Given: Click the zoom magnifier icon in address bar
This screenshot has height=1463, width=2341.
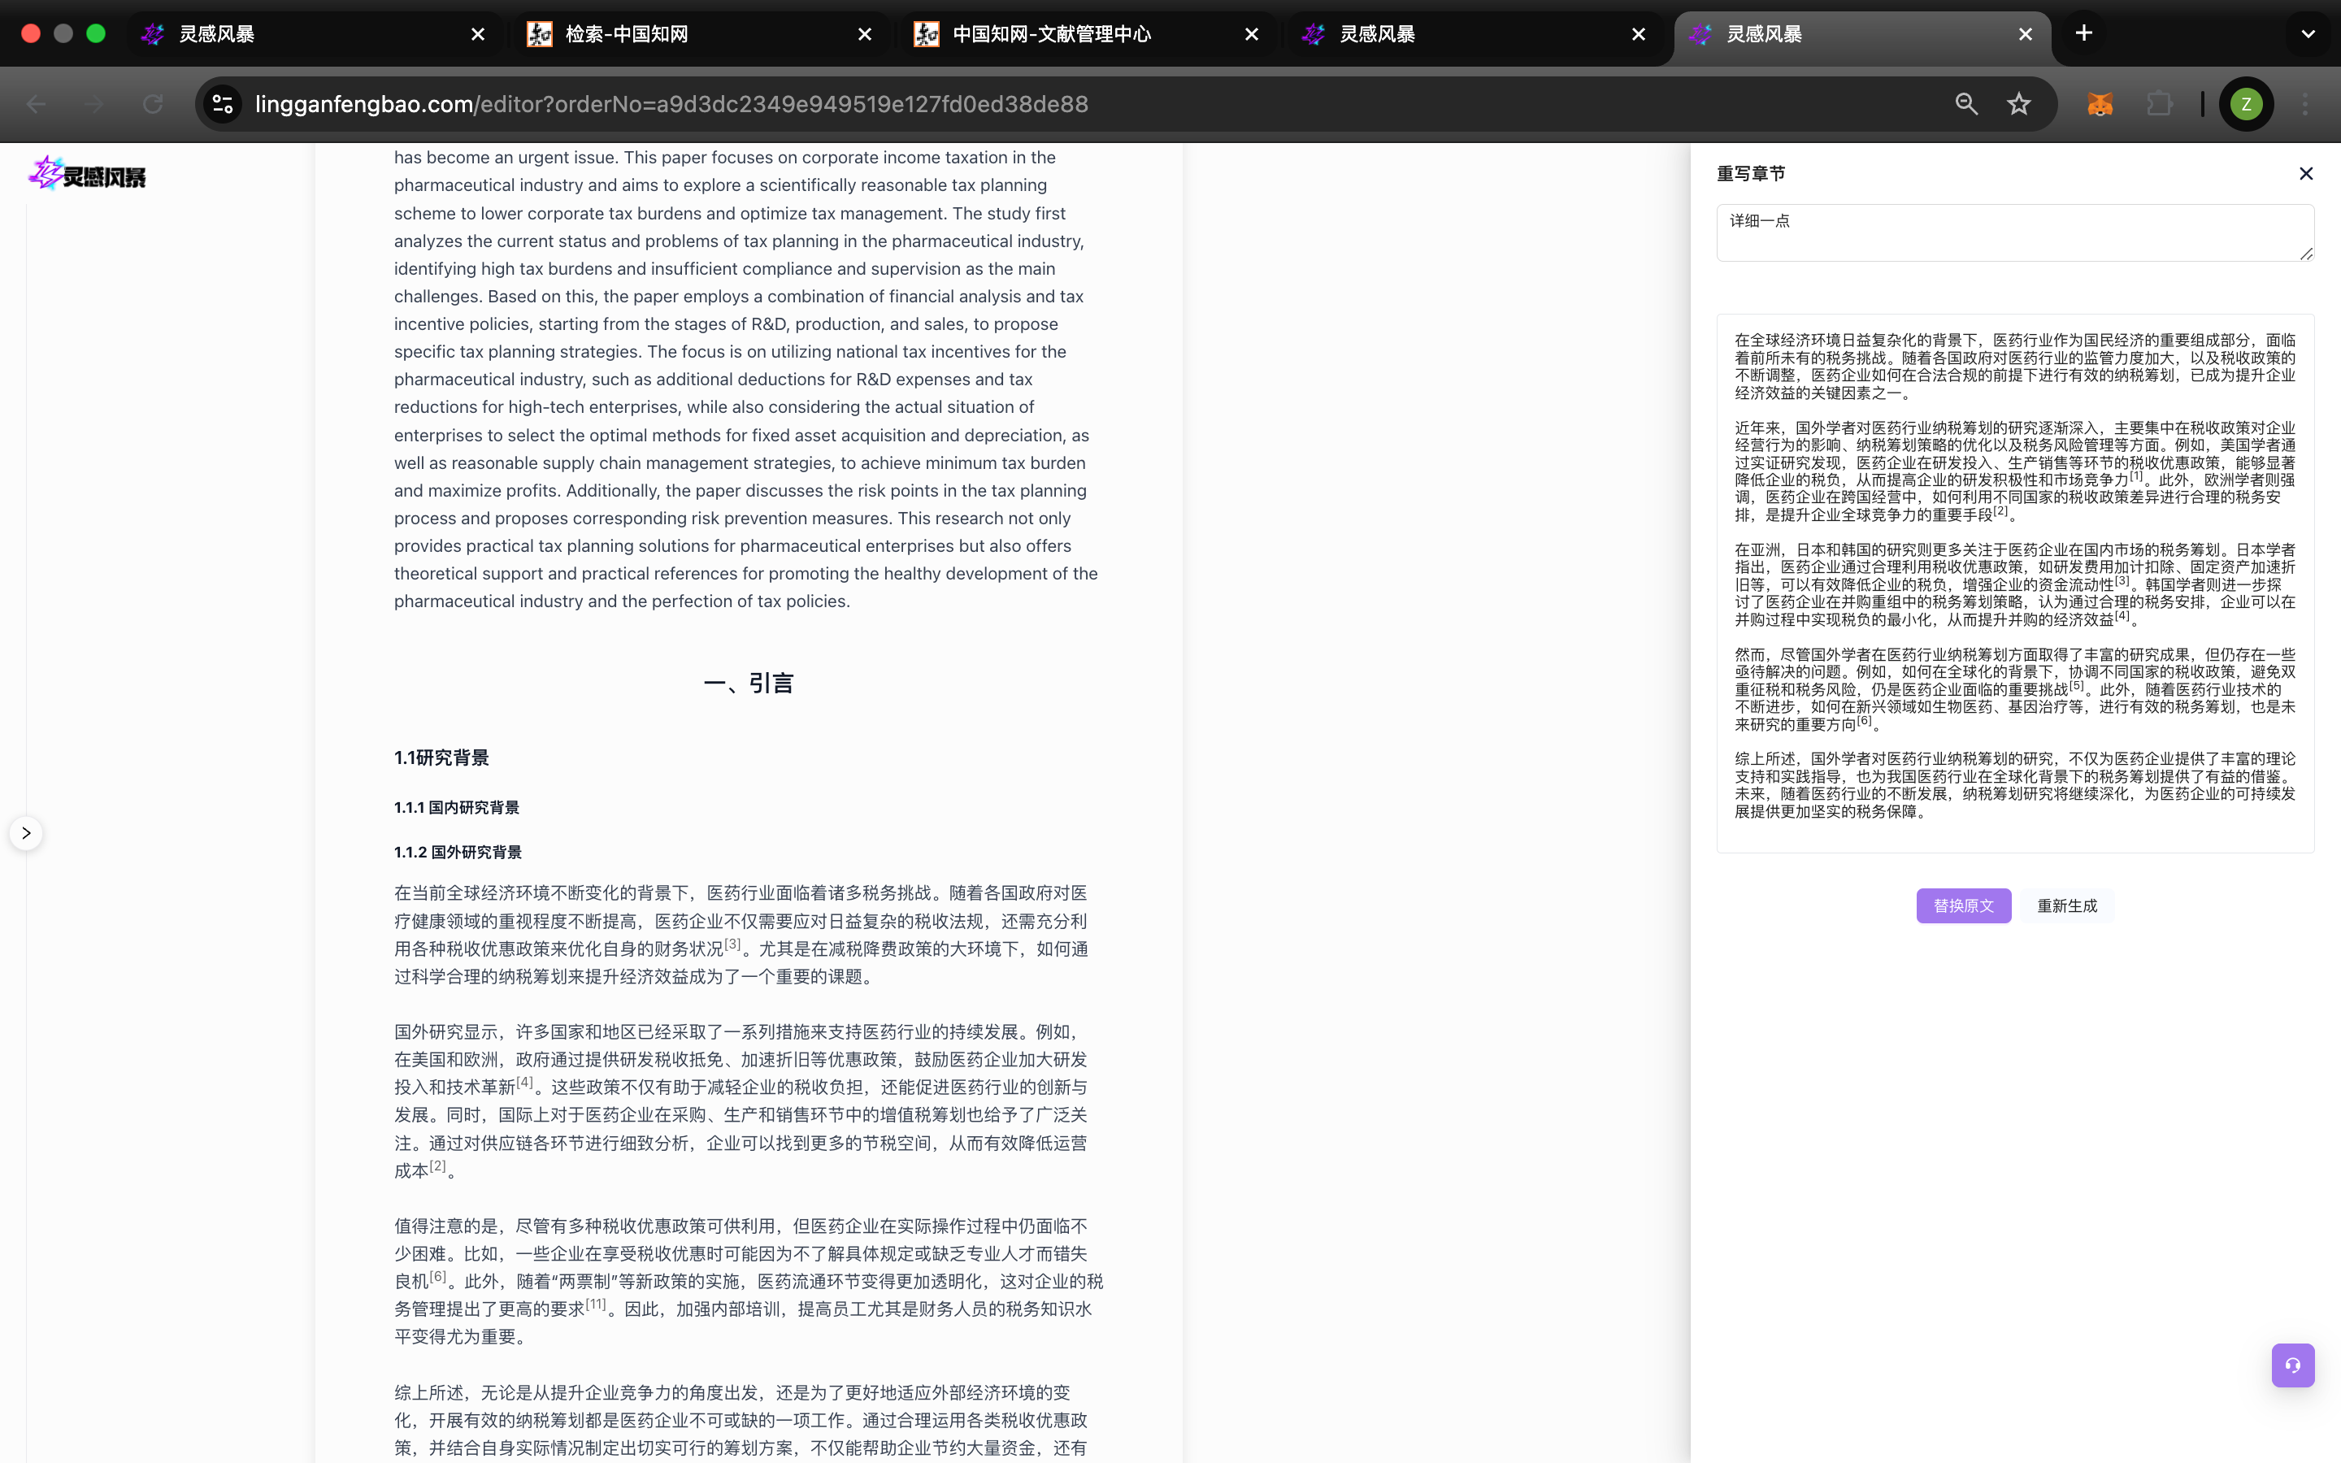Looking at the screenshot, I should pyautogui.click(x=1965, y=105).
